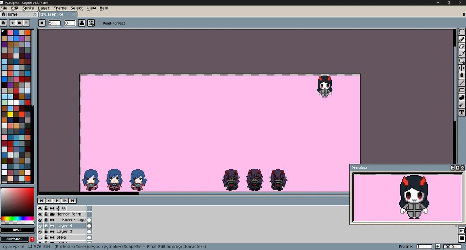Click the hue spectrum bar
The width and height of the screenshot is (466, 250).
click(17, 219)
